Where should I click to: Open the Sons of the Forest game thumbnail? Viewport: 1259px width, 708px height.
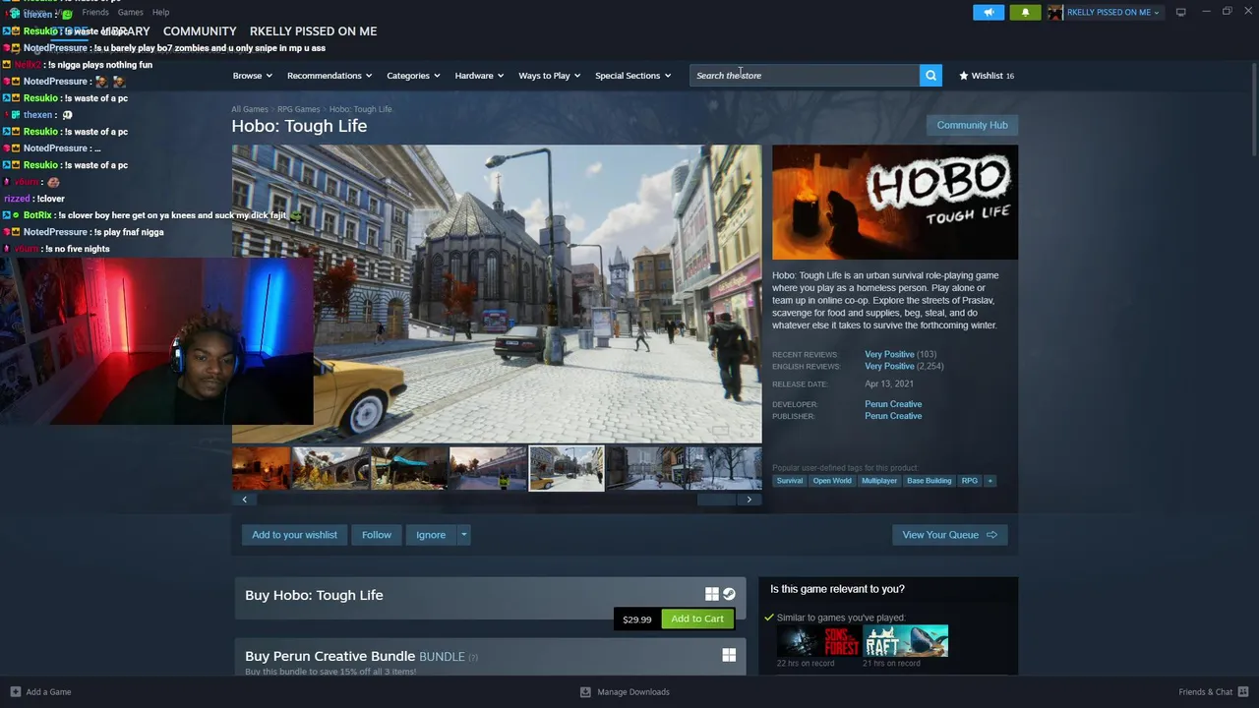818,641
